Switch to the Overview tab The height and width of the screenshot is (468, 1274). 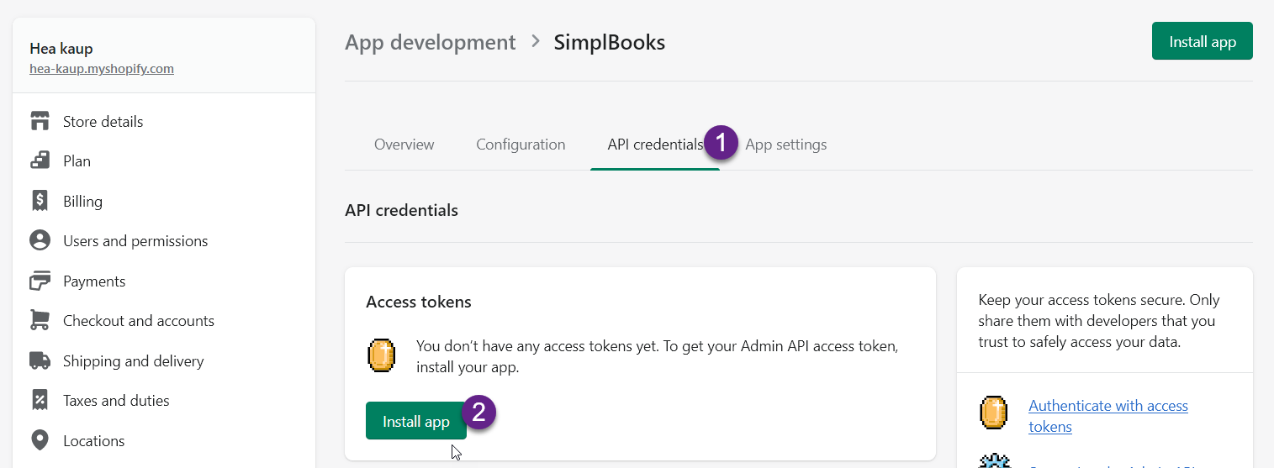pos(404,145)
